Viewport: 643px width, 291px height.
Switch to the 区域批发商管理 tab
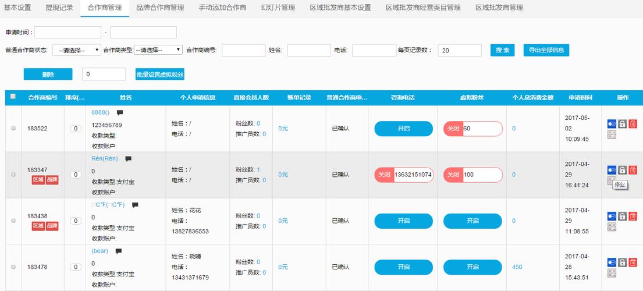(x=499, y=8)
